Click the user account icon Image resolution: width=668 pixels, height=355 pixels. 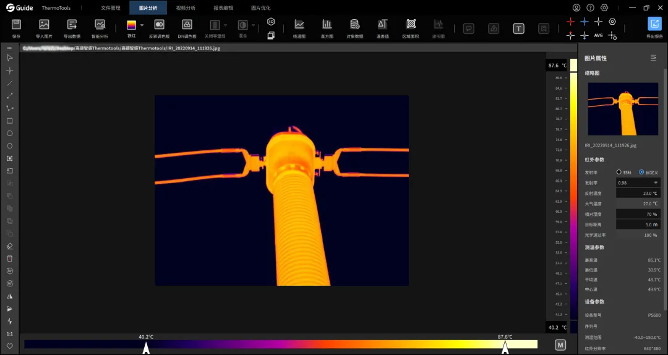tap(576, 7)
